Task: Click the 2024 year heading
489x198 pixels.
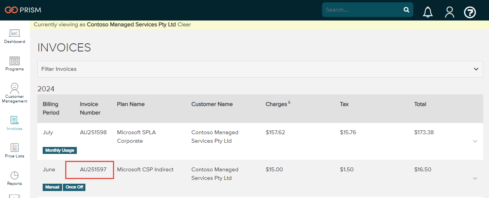Action: [46, 89]
